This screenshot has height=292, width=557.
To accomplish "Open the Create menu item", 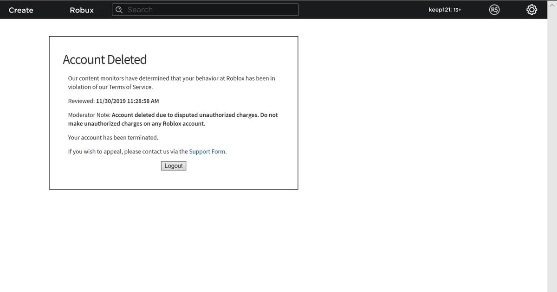I will tap(21, 10).
